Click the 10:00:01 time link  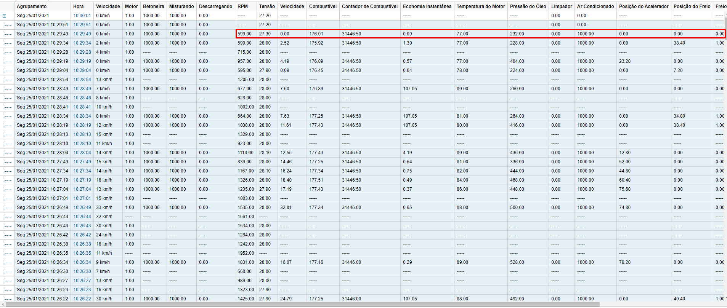[x=82, y=16]
